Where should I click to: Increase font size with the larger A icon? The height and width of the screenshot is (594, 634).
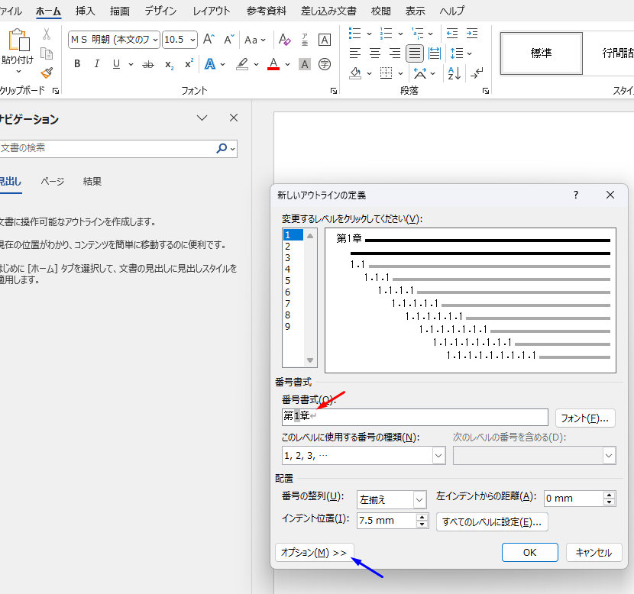209,39
